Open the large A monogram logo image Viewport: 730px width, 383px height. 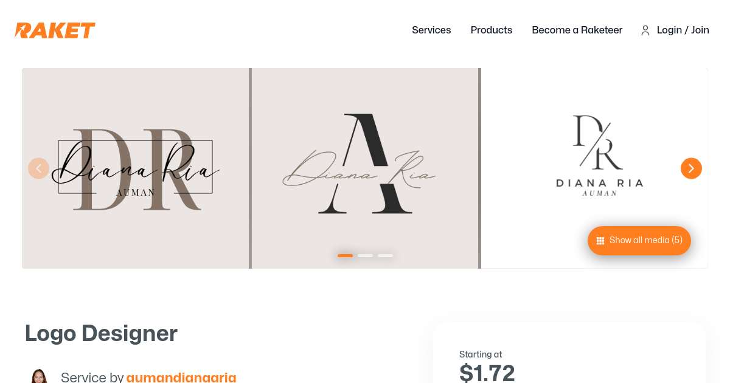tap(364, 168)
